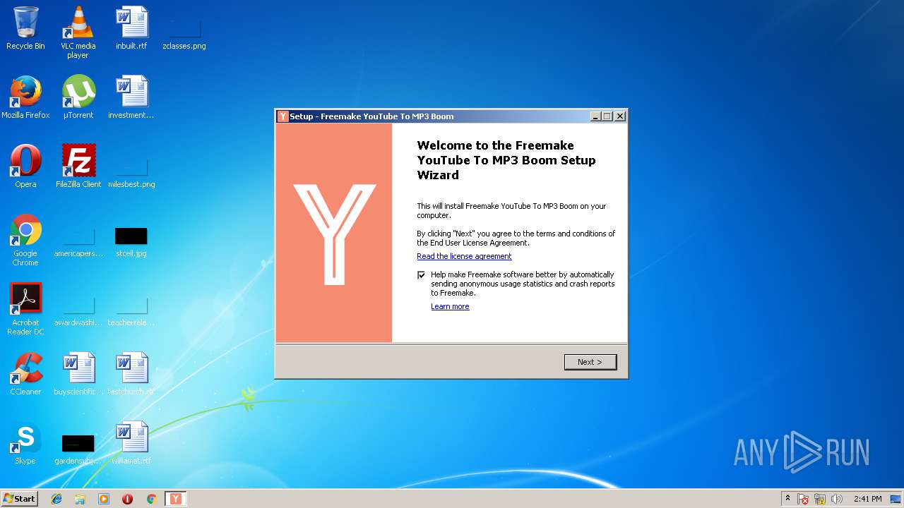Select the zclasses.png file icon

(184, 32)
